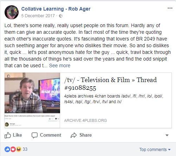Click the blue Like reaction icon
The image size is (176, 156).
pyautogui.click(x=7, y=149)
